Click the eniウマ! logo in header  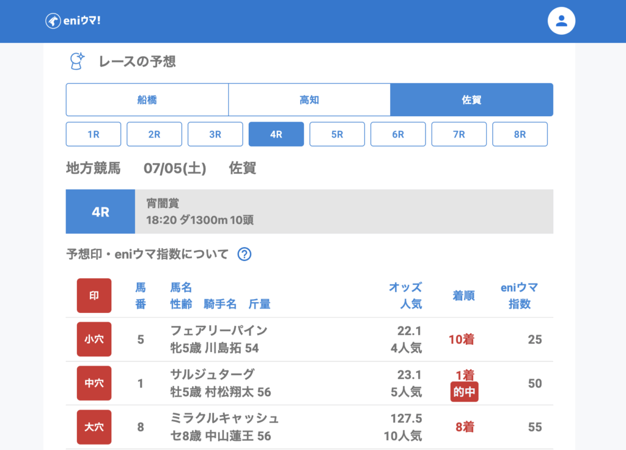73,21
